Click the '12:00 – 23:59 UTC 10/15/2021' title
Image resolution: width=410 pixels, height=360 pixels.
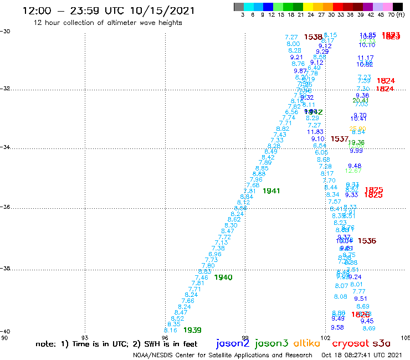[109, 11]
